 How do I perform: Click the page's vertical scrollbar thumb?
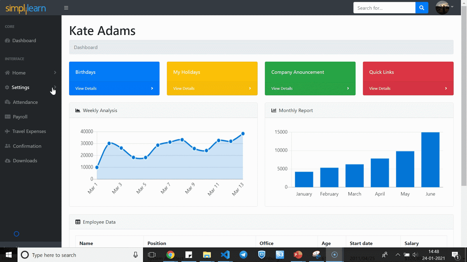coord(464,93)
